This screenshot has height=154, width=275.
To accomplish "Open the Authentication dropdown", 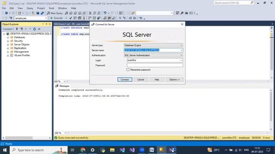I will [x=181, y=55].
